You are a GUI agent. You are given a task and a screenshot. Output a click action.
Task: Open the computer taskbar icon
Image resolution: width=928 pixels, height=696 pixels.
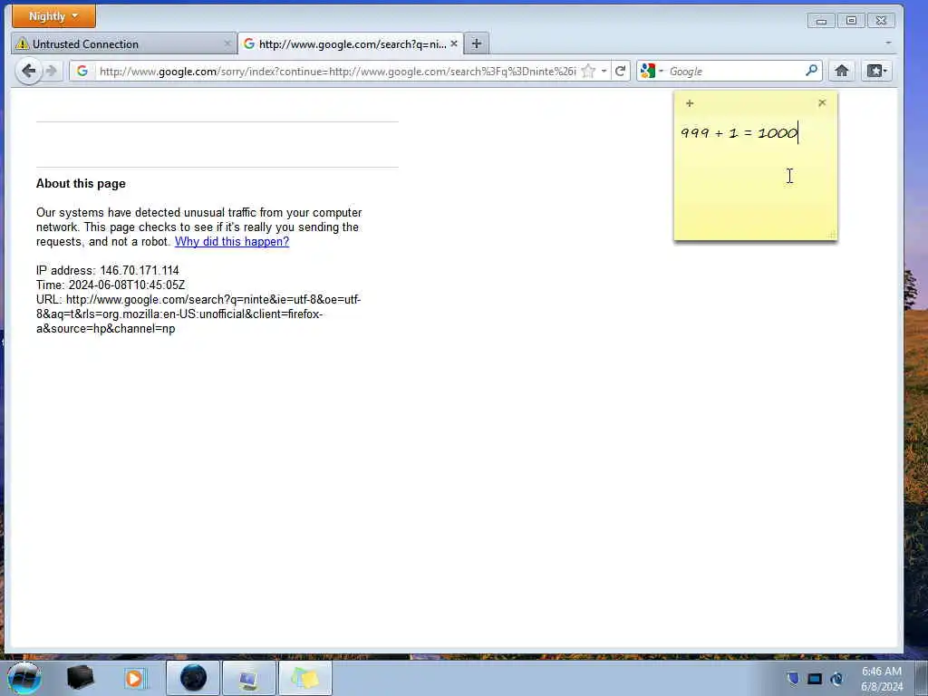[248, 678]
